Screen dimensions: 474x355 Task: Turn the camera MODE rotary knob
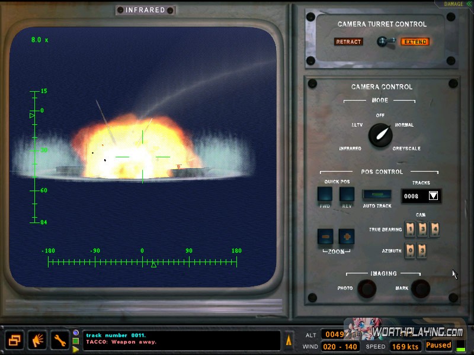tap(380, 135)
